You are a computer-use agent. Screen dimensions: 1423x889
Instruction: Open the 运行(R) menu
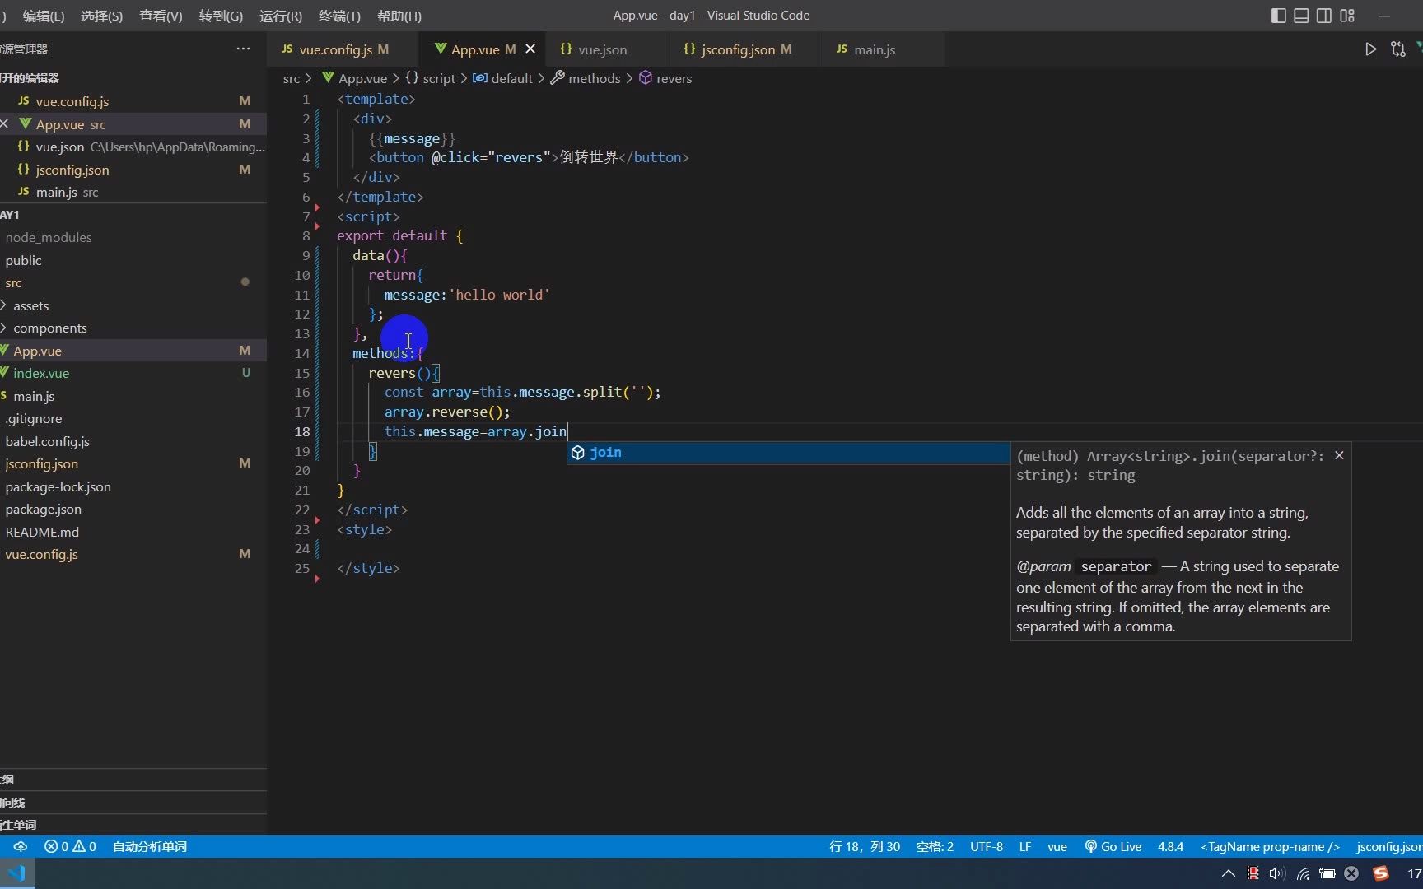tap(280, 16)
